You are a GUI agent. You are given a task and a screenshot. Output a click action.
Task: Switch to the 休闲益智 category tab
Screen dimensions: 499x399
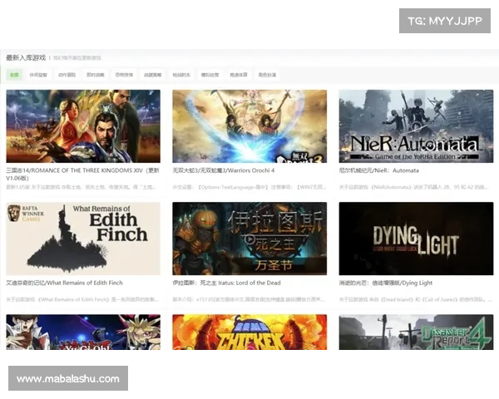point(38,75)
